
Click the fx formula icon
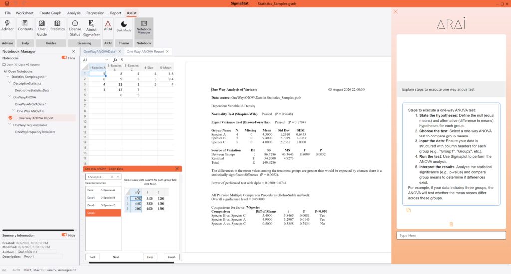(115, 60)
